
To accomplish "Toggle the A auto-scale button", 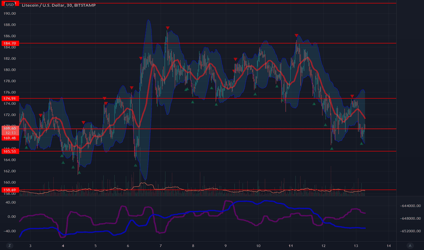I will (410, 245).
